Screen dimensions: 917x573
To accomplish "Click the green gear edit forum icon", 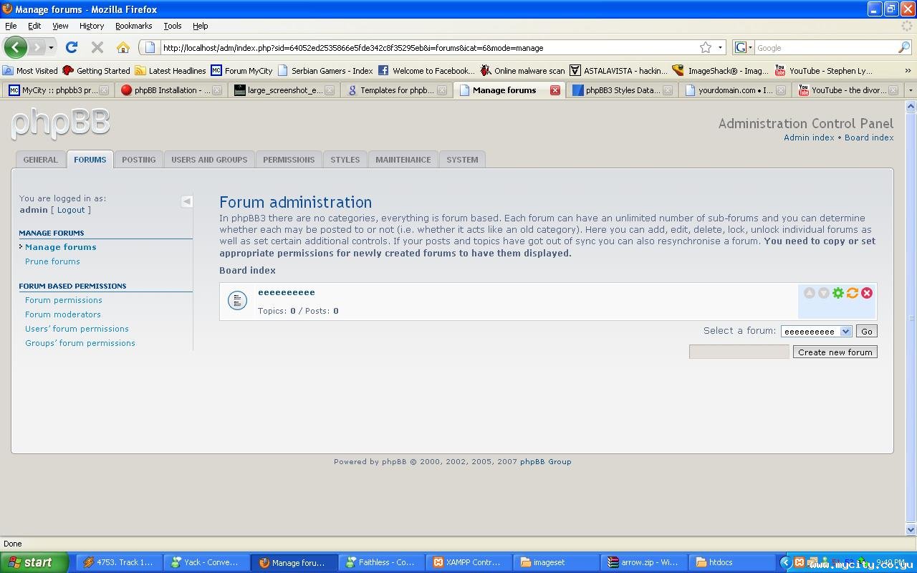I will [838, 293].
